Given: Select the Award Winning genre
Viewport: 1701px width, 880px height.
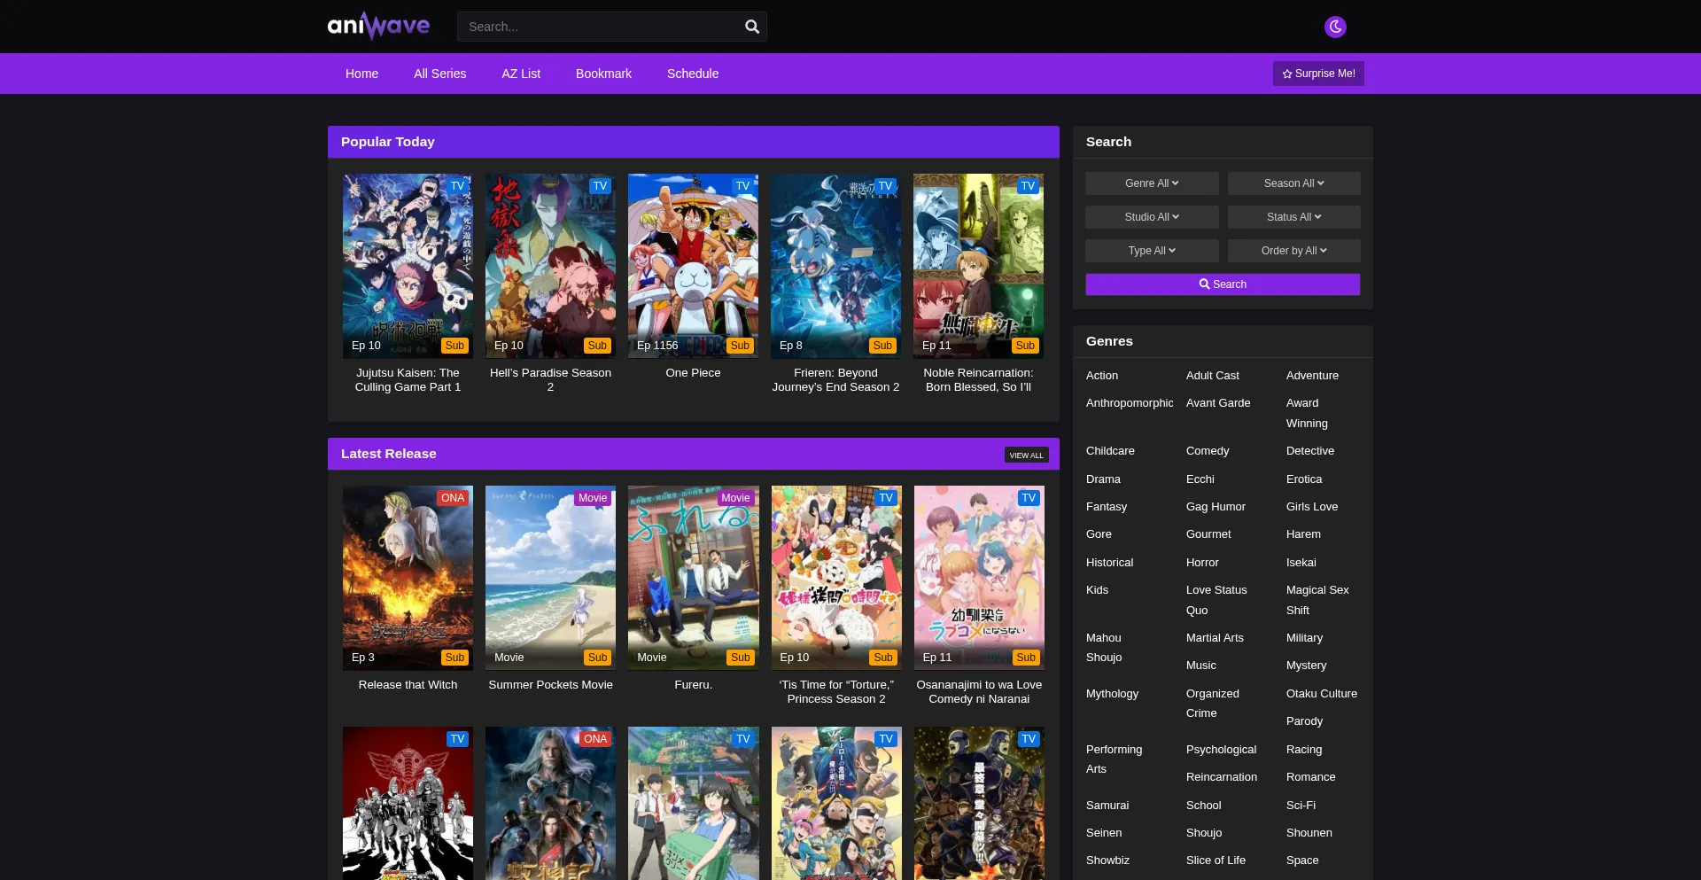Looking at the screenshot, I should click(x=1307, y=413).
